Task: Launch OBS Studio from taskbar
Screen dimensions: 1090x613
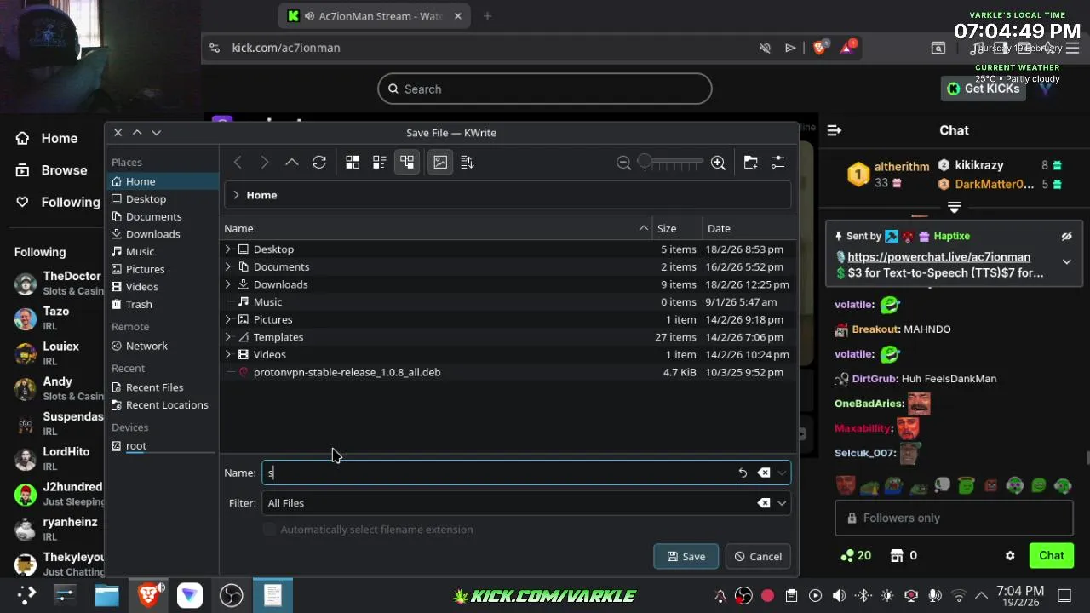Action: click(x=231, y=595)
